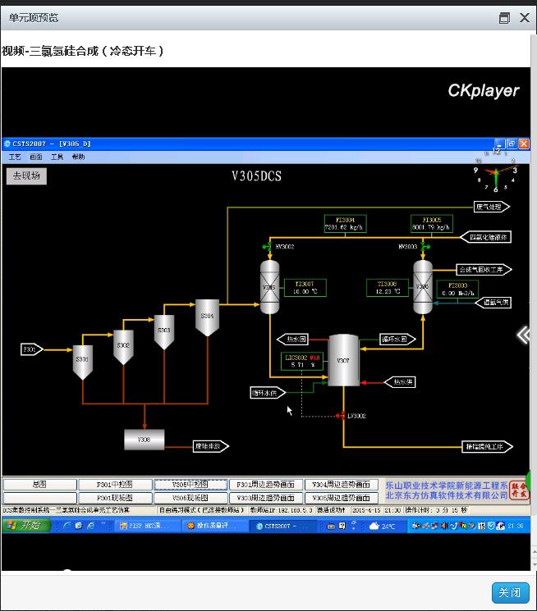Open the F301中控图 screen
Screen dimensions: 537x611
115,485
